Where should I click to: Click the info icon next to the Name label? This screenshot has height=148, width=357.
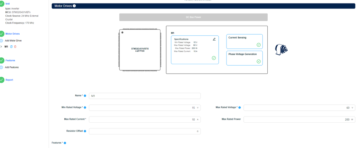pyautogui.click(x=85, y=96)
